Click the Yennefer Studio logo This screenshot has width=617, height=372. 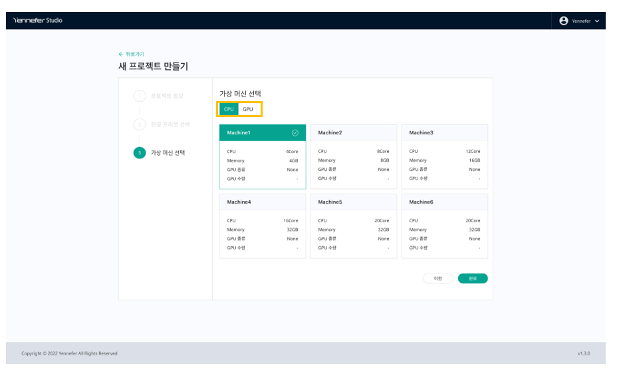(38, 21)
